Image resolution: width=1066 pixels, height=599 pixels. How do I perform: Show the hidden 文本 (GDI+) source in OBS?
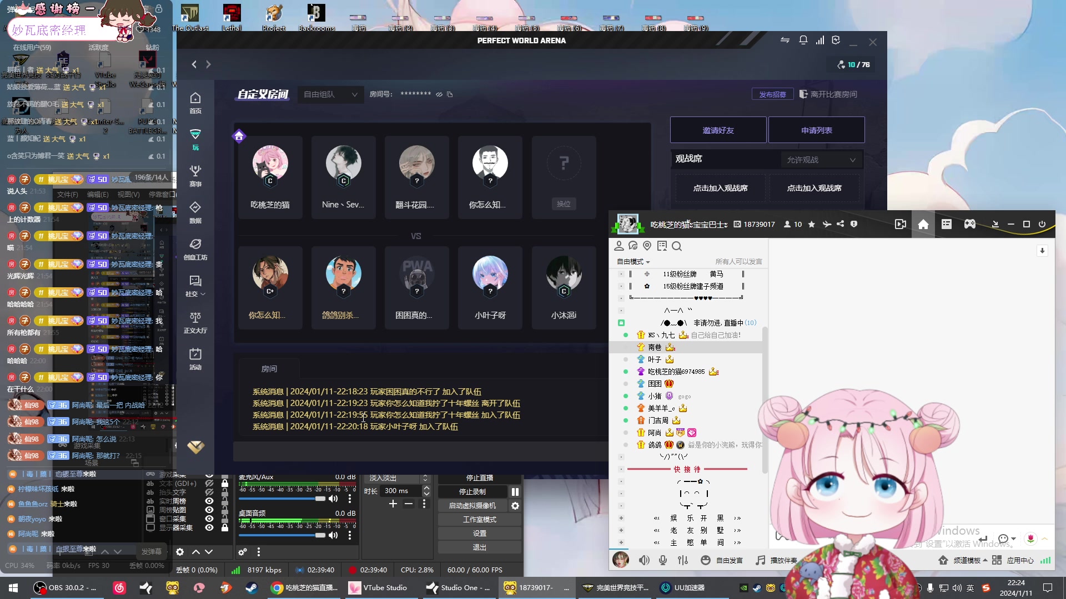(209, 483)
